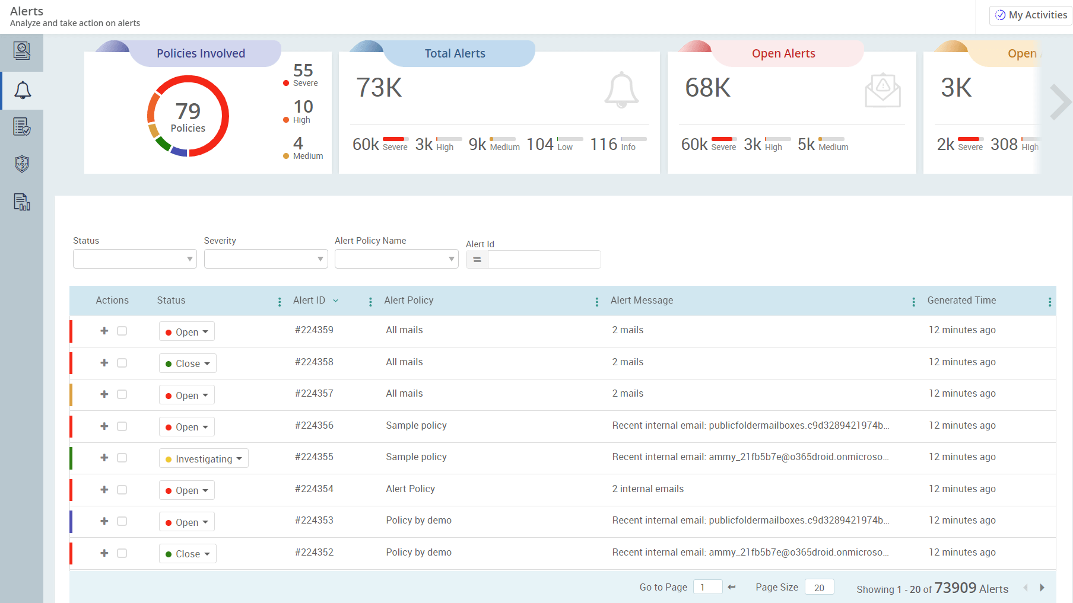Viewport: 1073px width, 603px height.
Task: Open the policies checklist icon in sidebar
Action: tap(22, 126)
